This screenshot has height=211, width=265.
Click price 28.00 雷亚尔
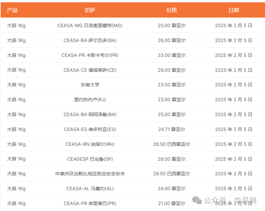click(172, 159)
